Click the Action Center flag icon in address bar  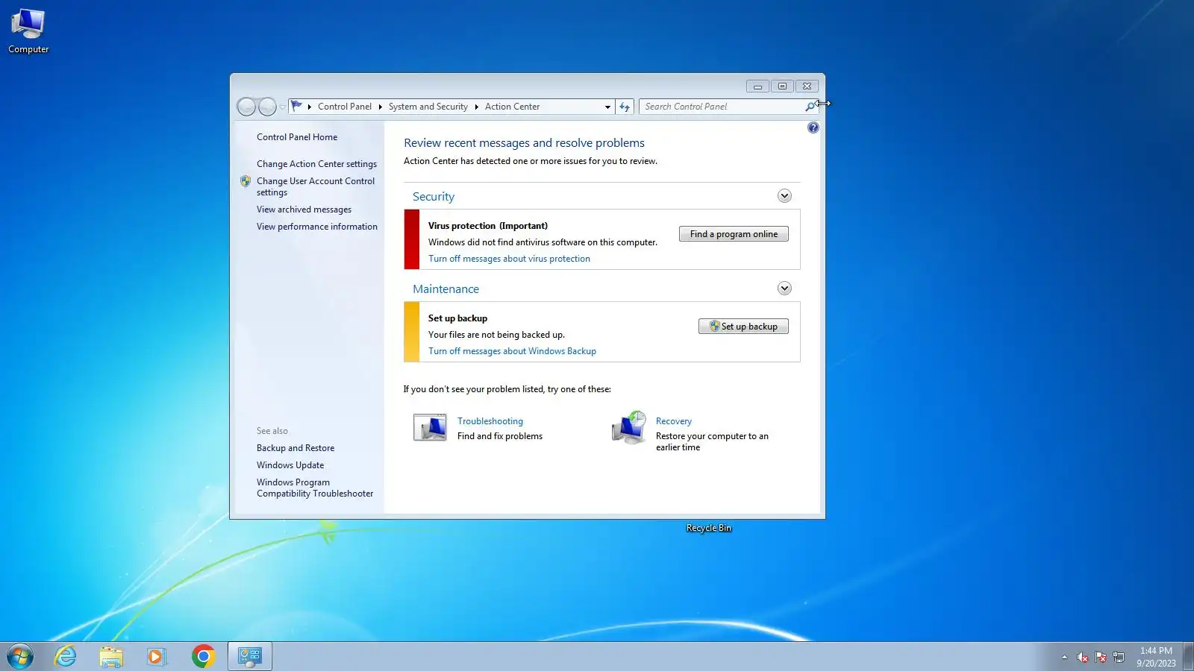[296, 106]
